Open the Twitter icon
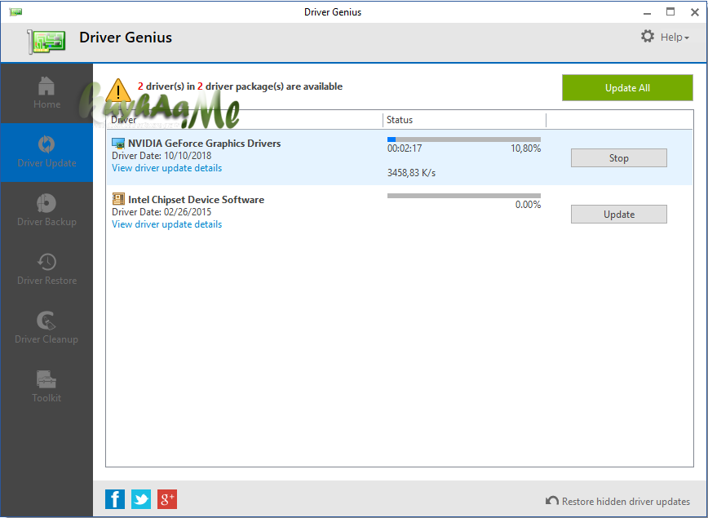Image resolution: width=708 pixels, height=518 pixels. tap(141, 499)
